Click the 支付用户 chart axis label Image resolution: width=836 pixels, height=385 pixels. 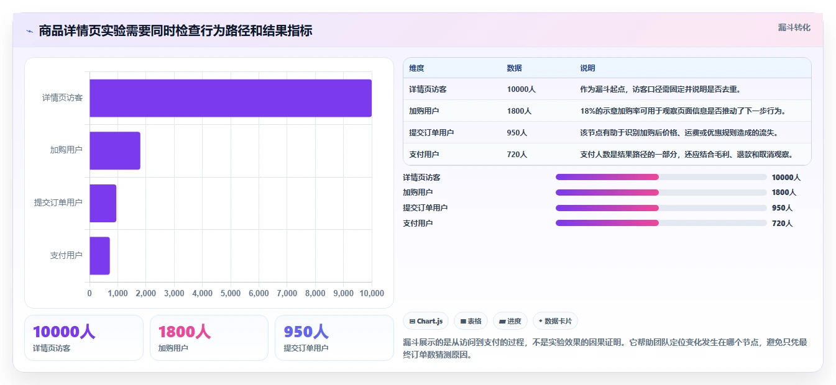point(66,255)
